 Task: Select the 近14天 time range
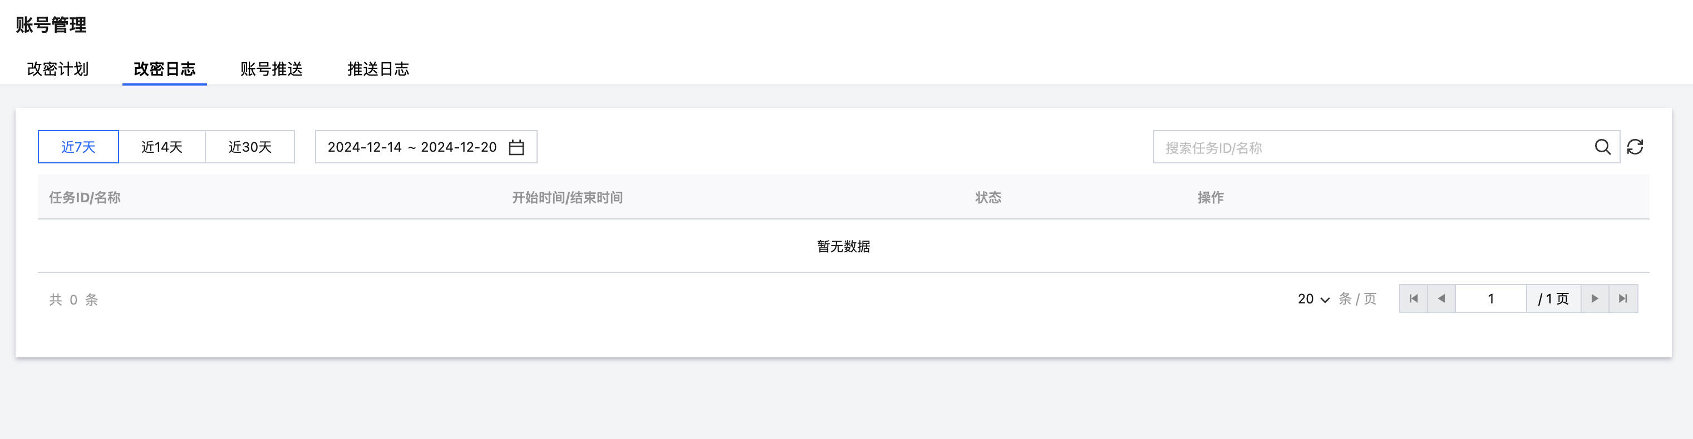(x=162, y=147)
